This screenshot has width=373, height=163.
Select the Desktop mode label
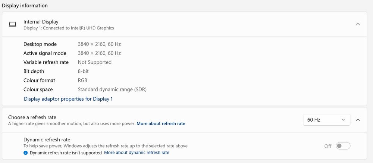[40, 44]
